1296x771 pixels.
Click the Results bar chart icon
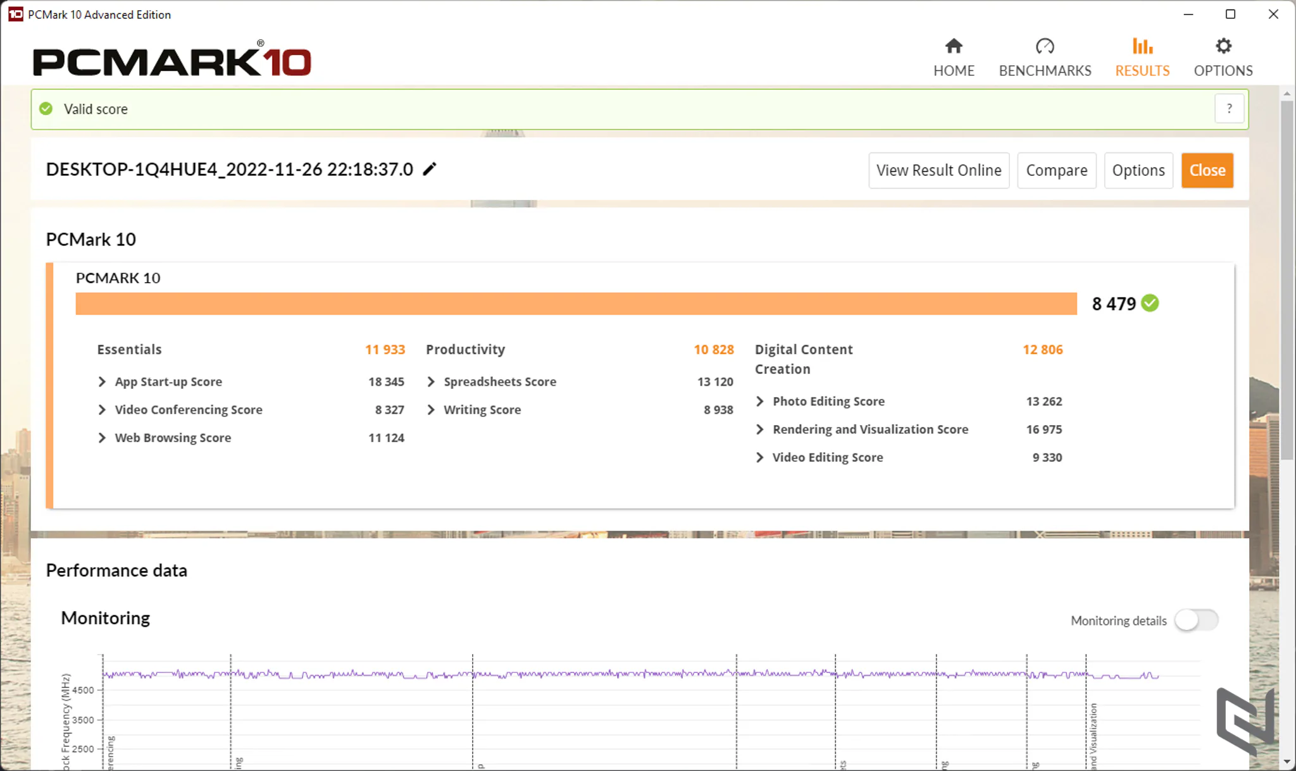(x=1142, y=46)
